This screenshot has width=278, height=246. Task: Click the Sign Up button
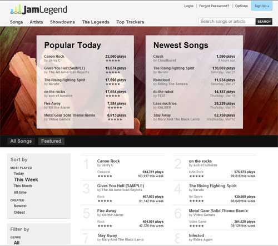[x=262, y=6]
